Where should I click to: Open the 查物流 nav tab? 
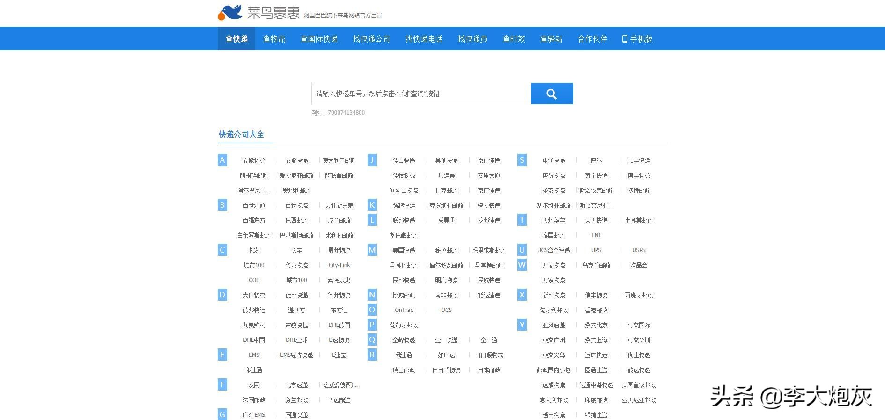point(274,39)
